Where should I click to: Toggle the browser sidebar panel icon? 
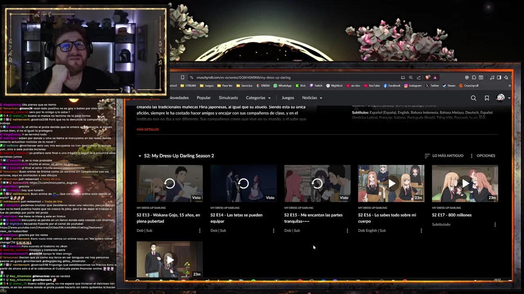point(499,78)
